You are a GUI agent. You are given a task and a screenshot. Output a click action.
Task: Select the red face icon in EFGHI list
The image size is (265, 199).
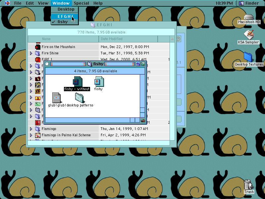click(x=38, y=122)
